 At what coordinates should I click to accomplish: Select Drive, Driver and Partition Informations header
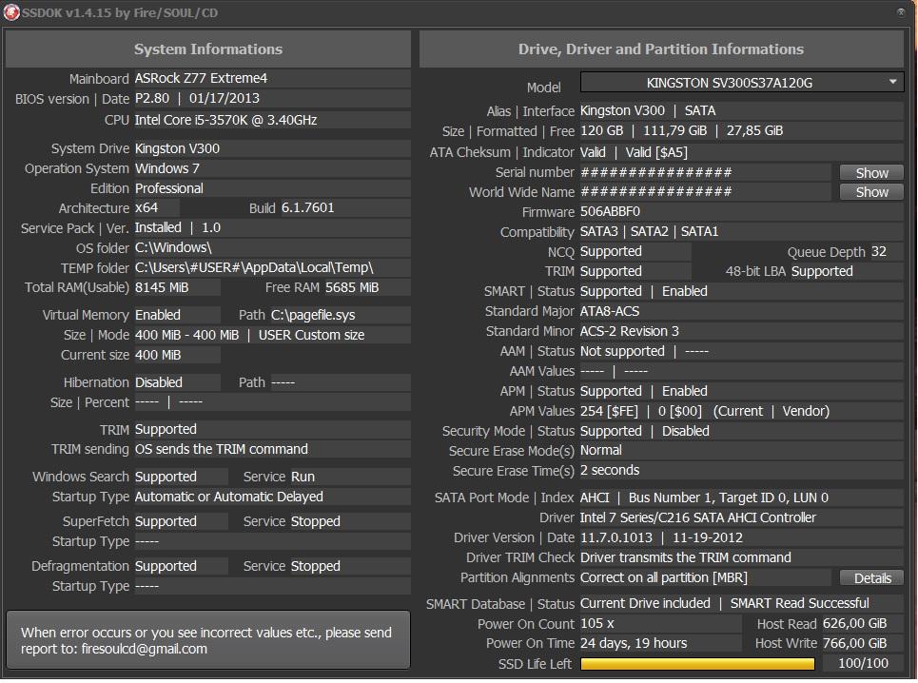click(x=661, y=49)
